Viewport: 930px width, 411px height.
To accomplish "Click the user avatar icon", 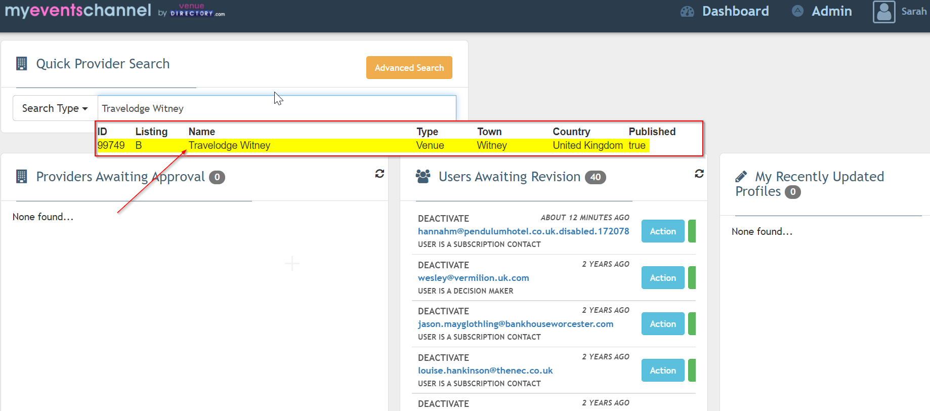I will [884, 11].
